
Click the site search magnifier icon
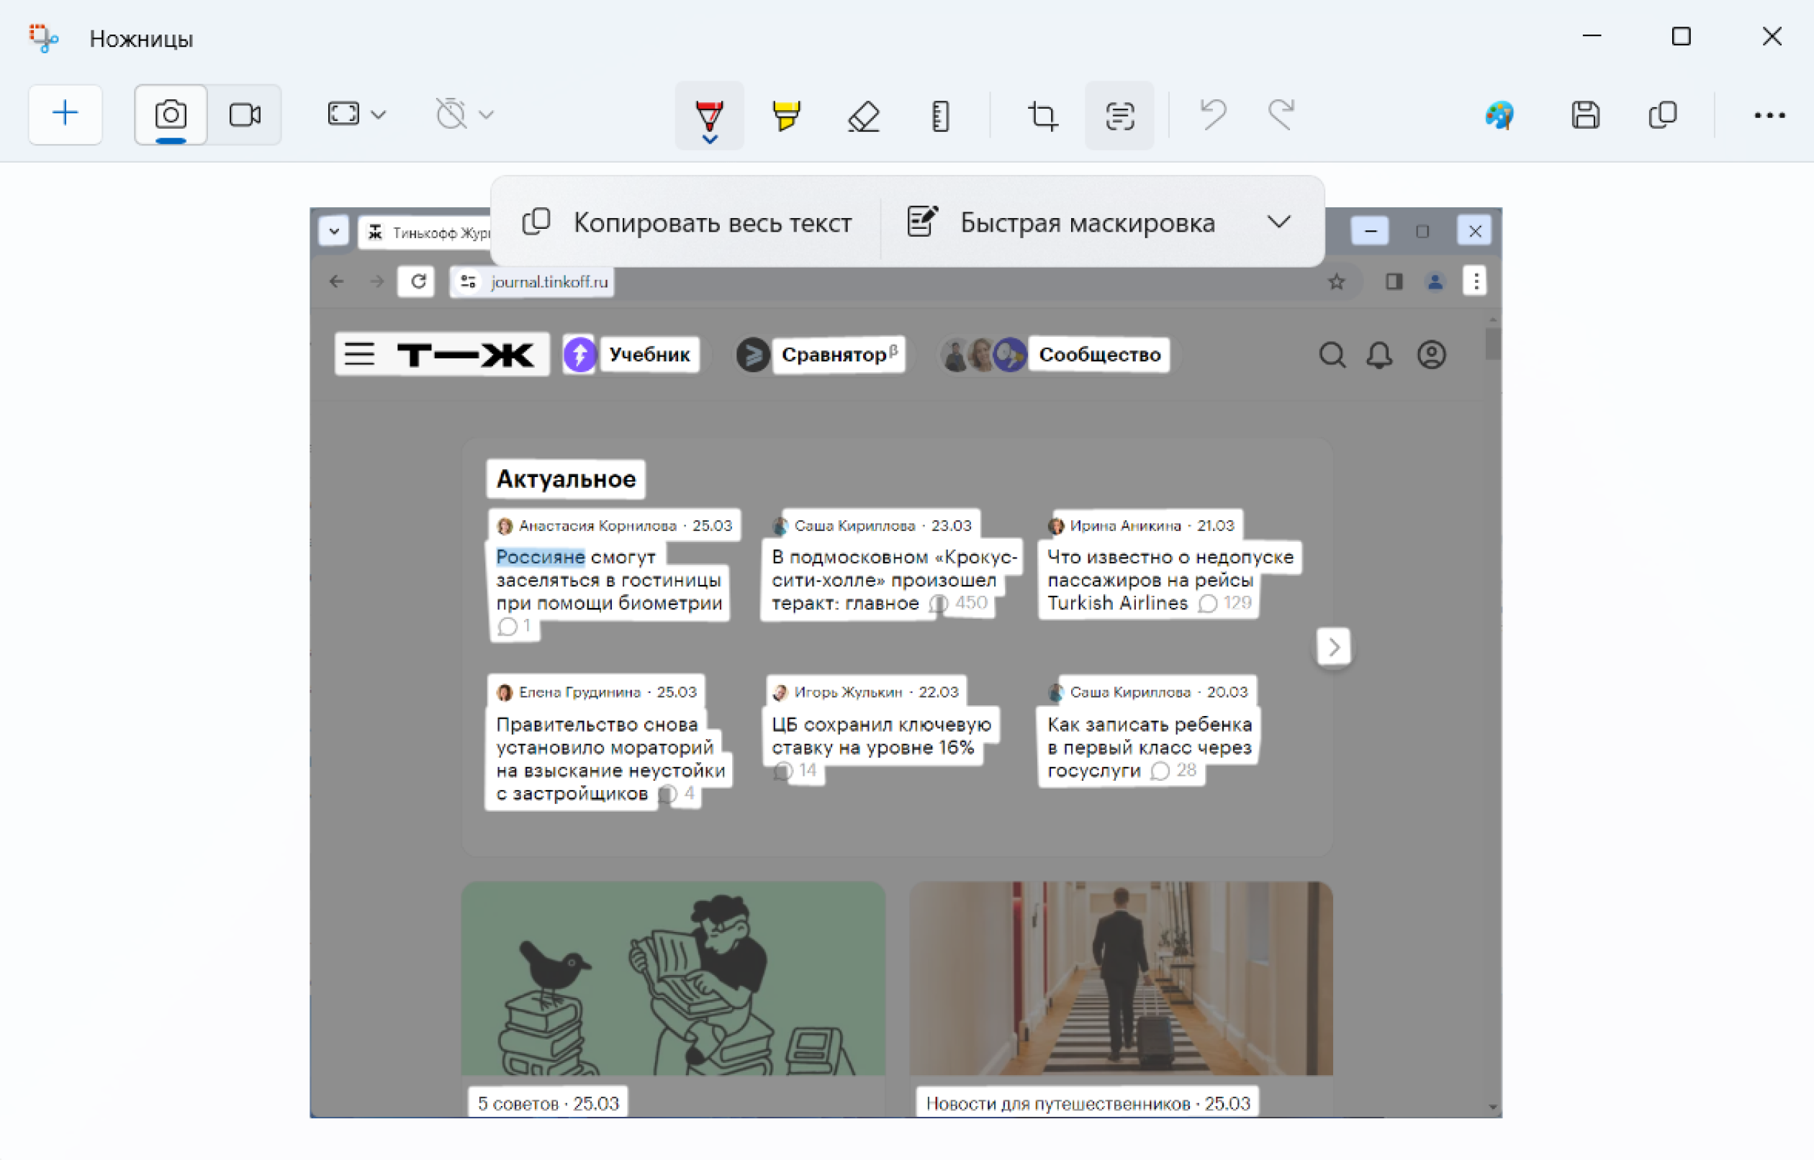[1332, 355]
